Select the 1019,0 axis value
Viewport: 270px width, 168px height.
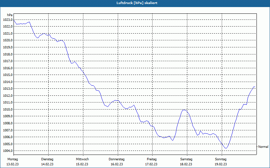click(x=8, y=47)
